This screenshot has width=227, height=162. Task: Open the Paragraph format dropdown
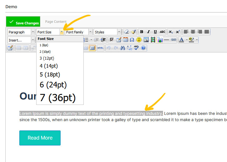21,32
